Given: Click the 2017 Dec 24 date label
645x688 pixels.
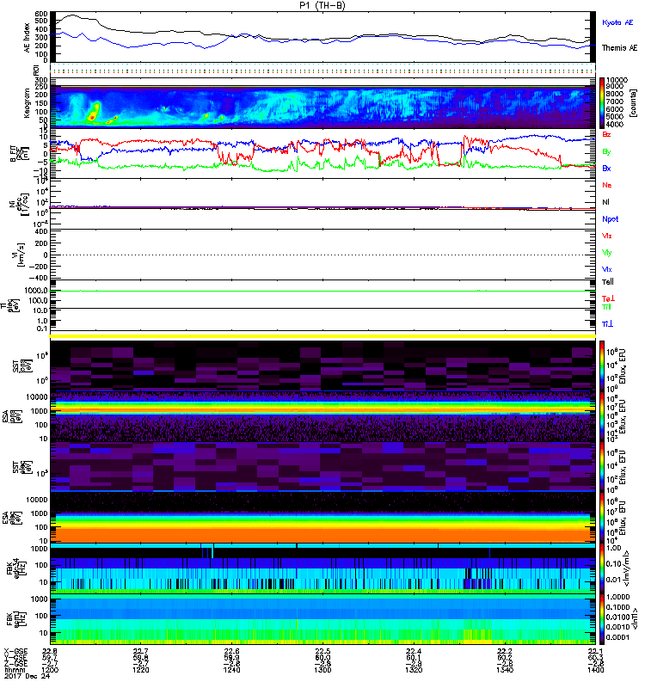Looking at the screenshot, I should 23,680.
